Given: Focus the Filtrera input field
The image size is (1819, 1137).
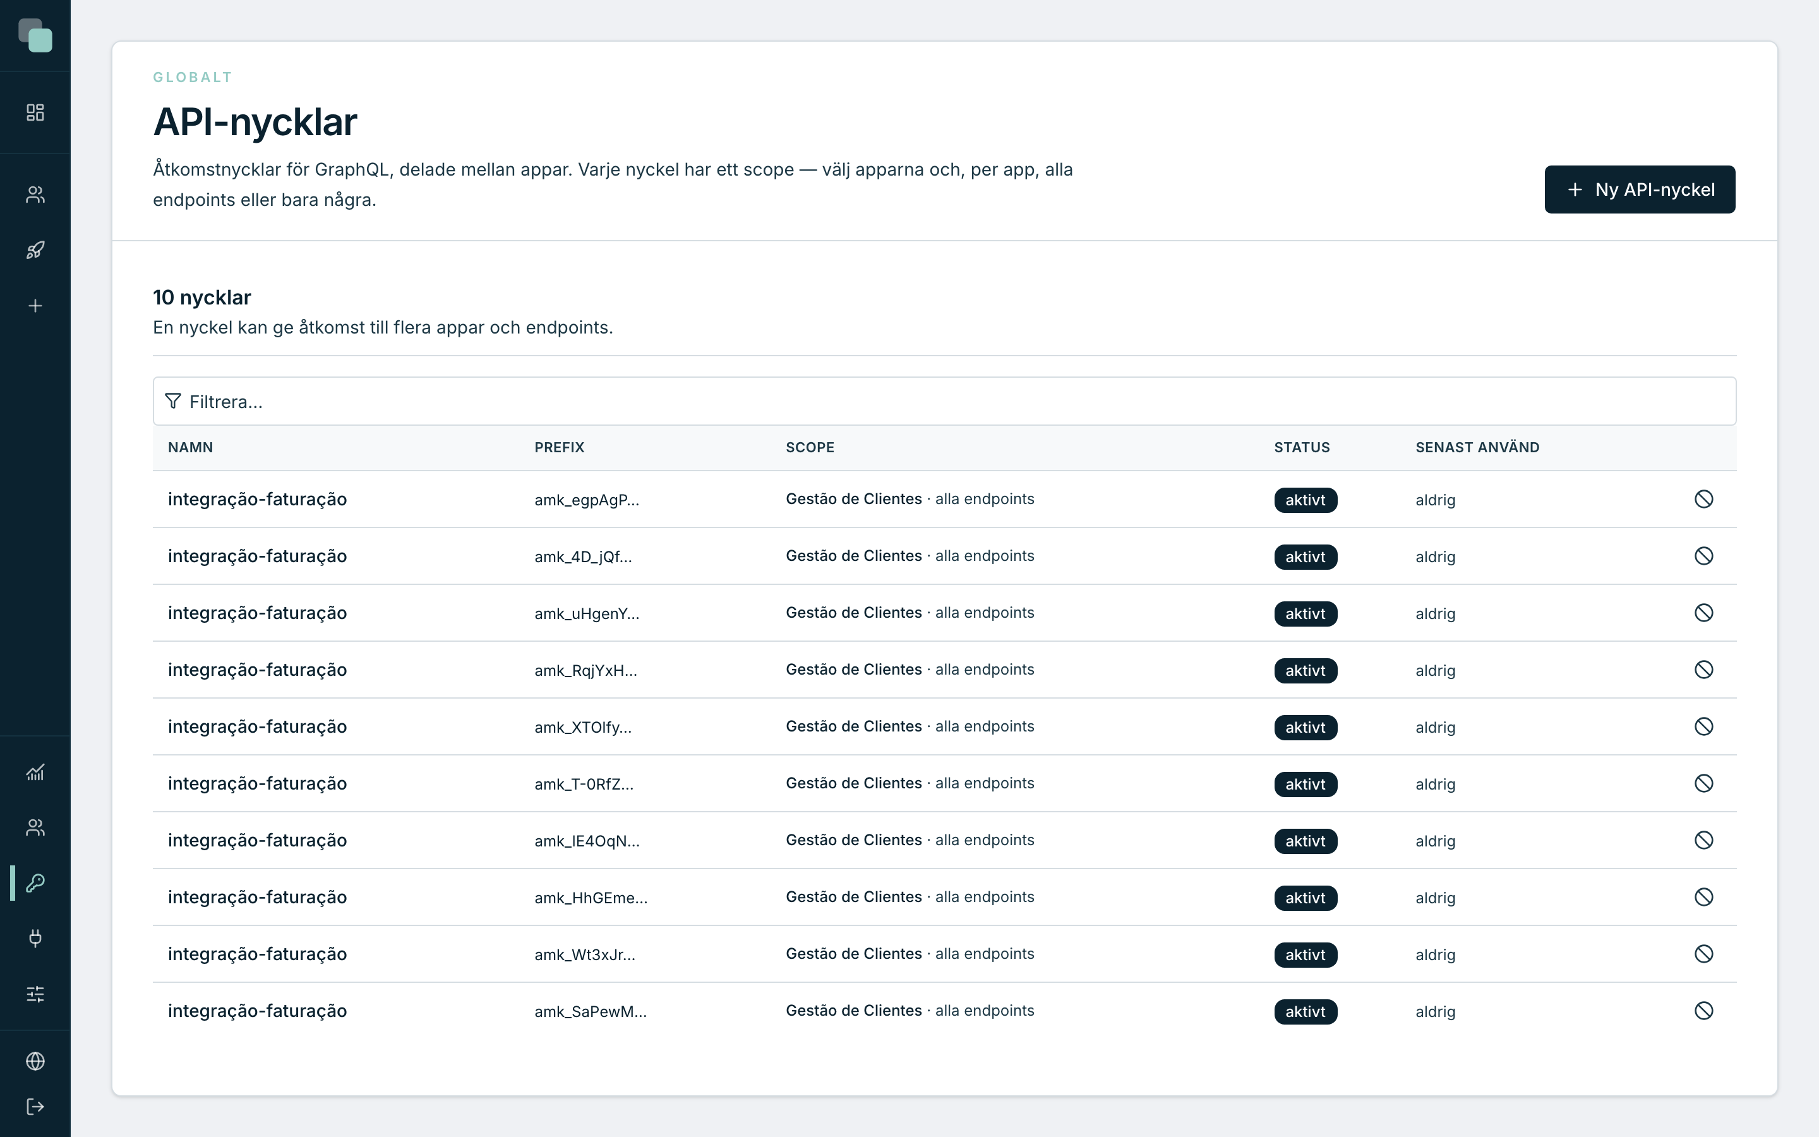Looking at the screenshot, I should point(944,402).
